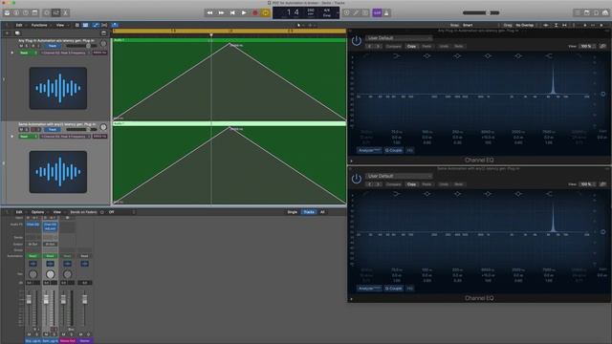This screenshot has height=344, width=612.
Task: Click the Fast Forward transport button
Action: (221, 12)
